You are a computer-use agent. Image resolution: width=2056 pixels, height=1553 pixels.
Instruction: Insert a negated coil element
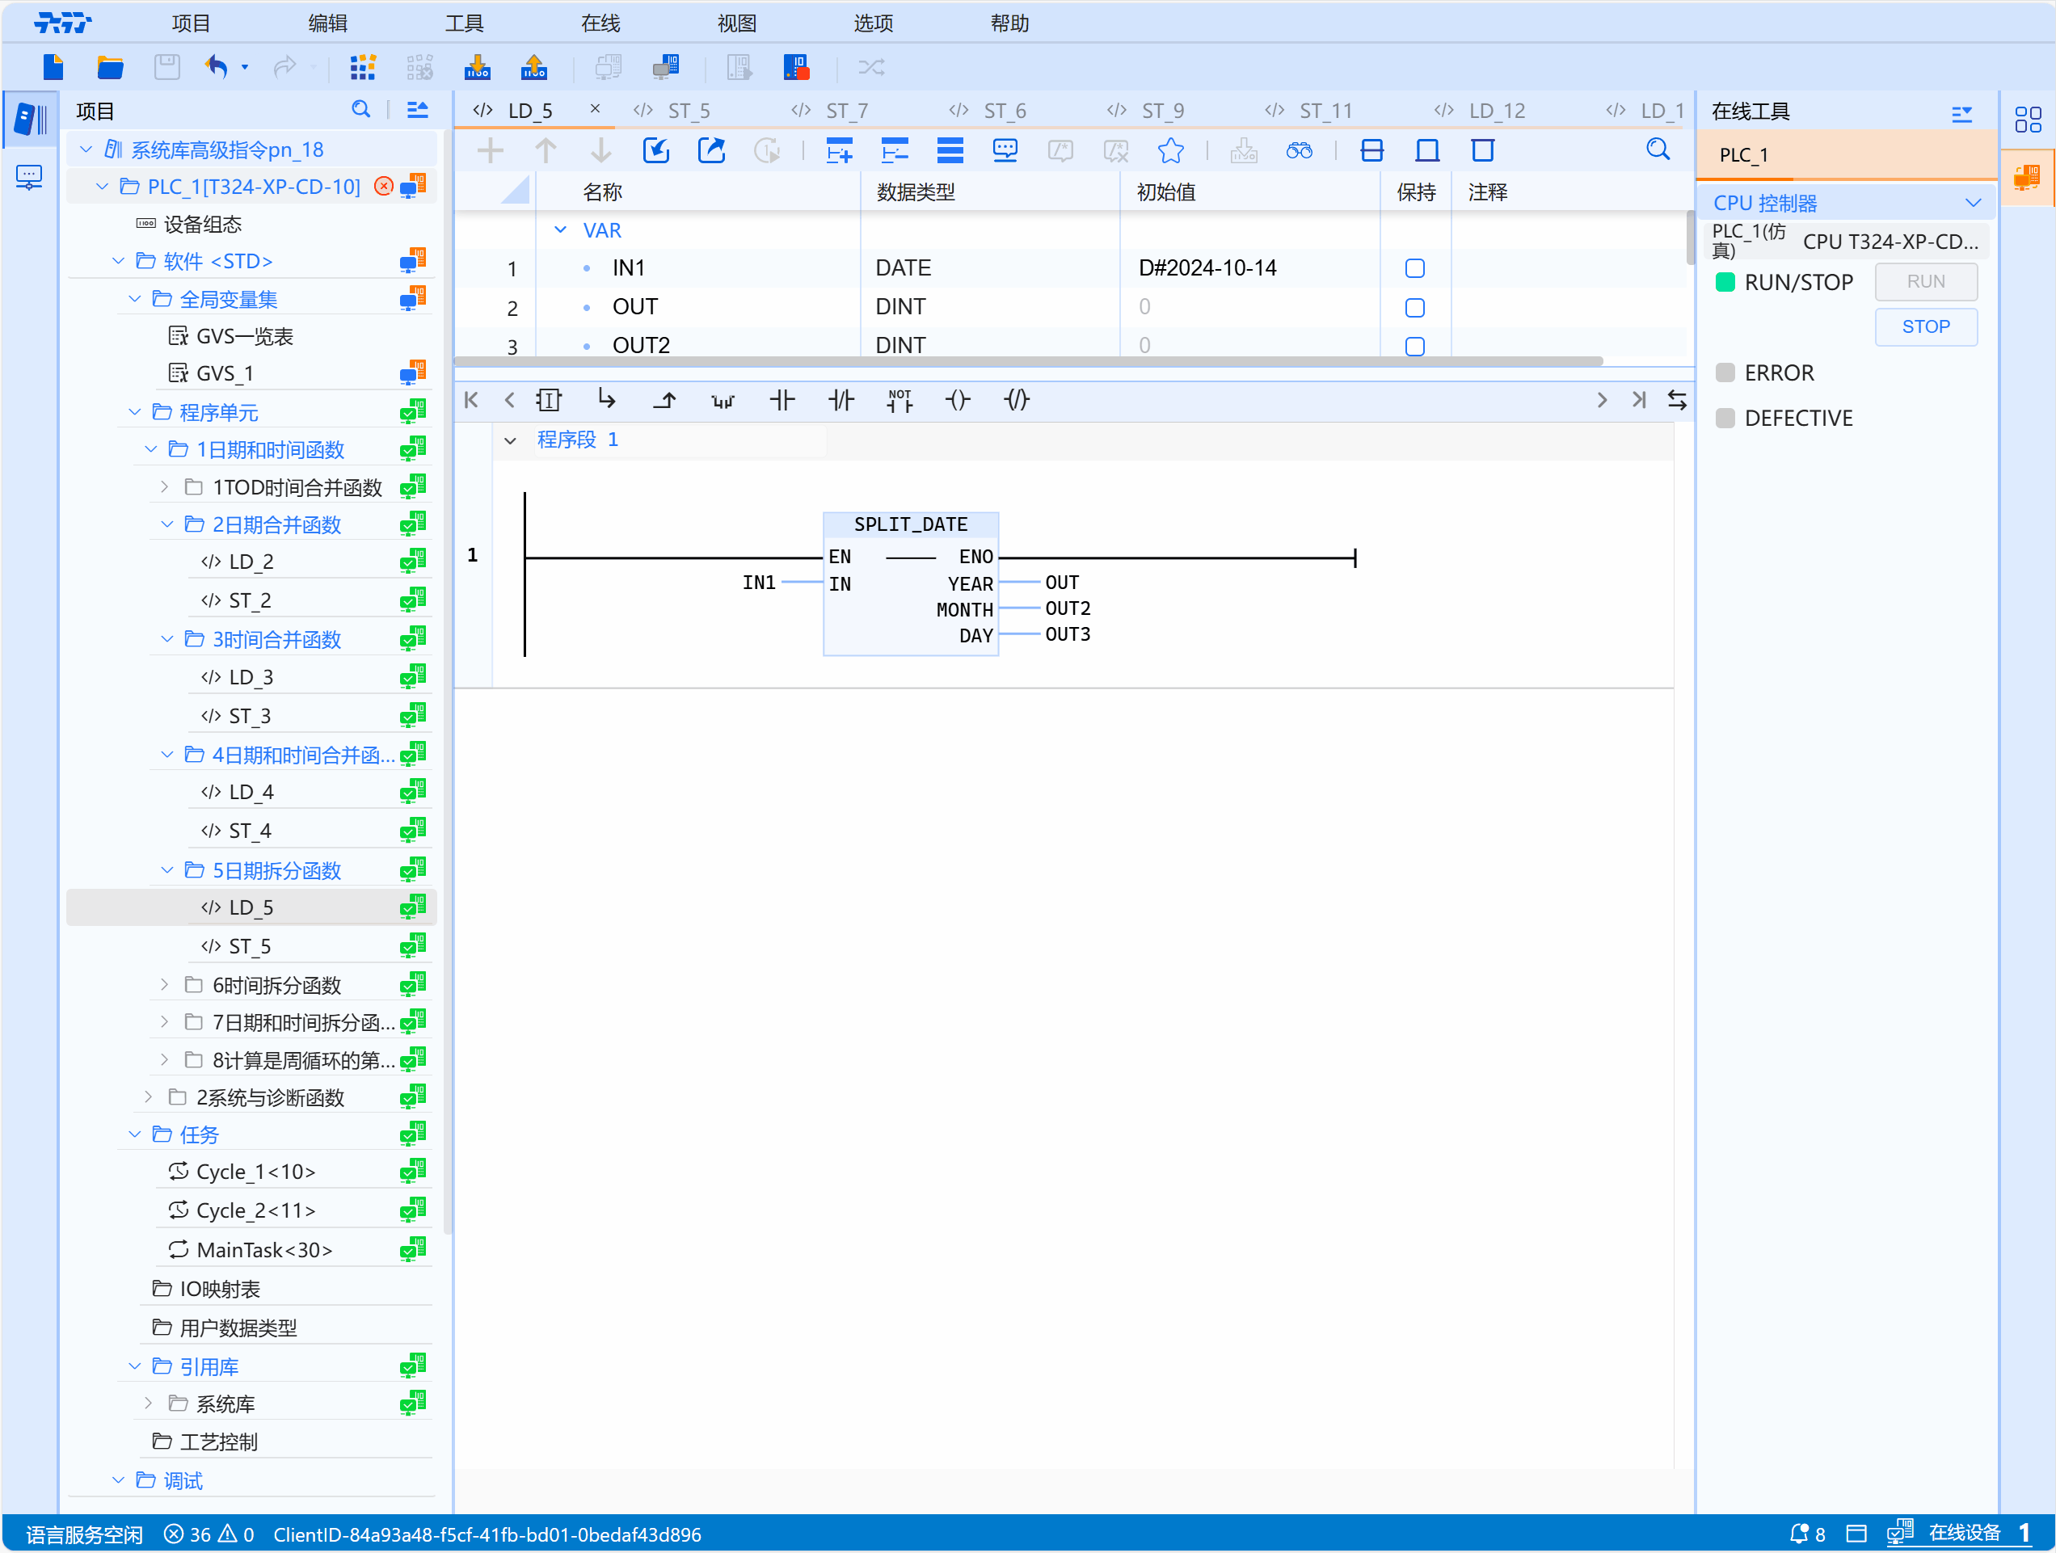[x=1017, y=401]
